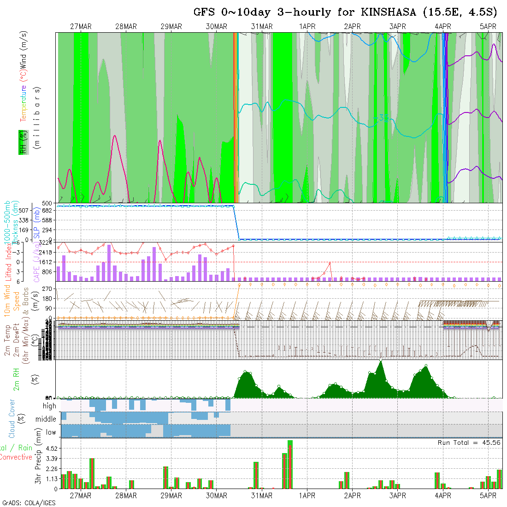507x507 pixels.
Task: Click the 3hr Precip (mm) axis title
Action: 38,456
